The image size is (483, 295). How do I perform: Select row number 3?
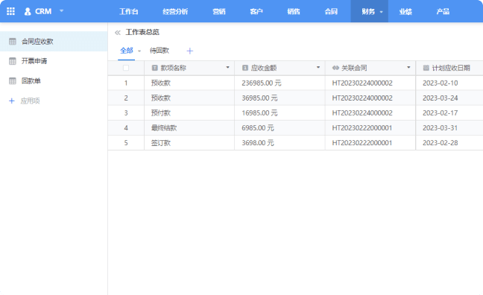[126, 113]
